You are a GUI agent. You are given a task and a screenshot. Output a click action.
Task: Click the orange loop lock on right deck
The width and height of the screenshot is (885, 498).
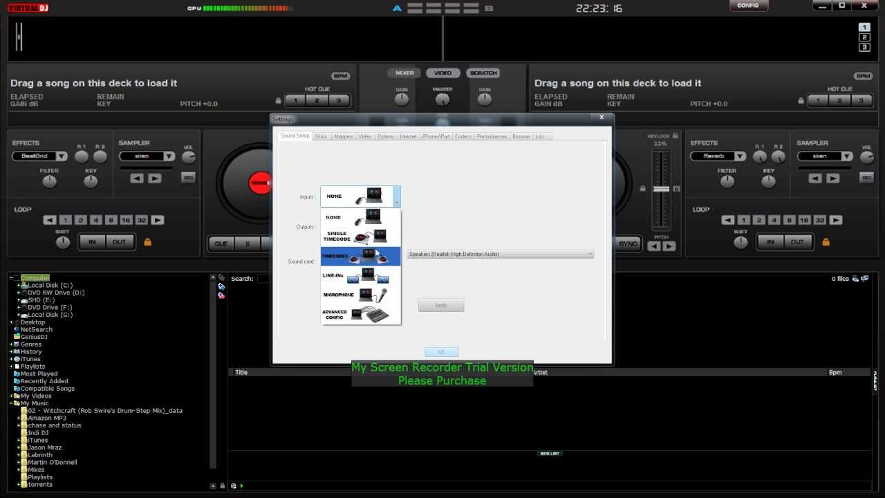826,242
